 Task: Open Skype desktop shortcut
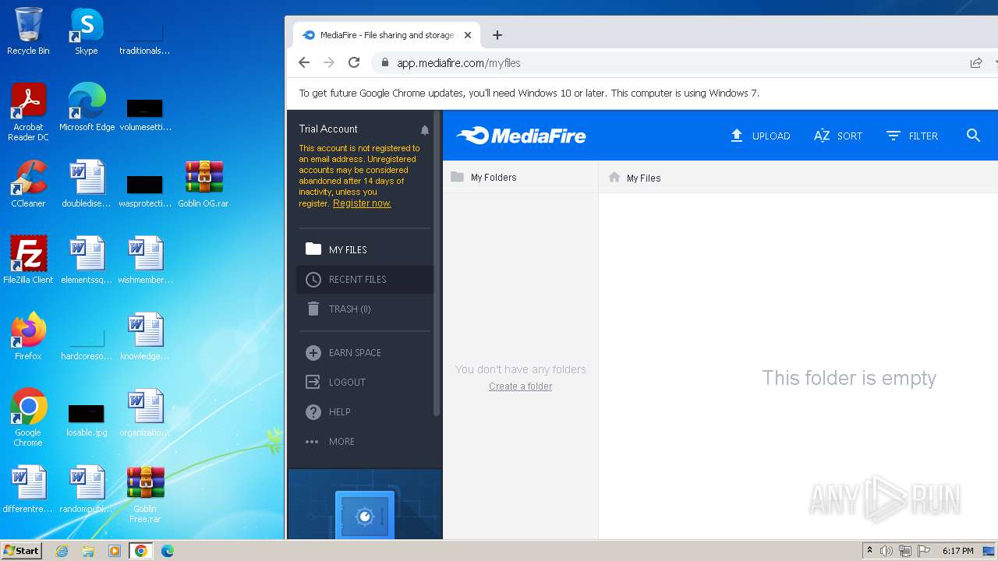[x=87, y=31]
